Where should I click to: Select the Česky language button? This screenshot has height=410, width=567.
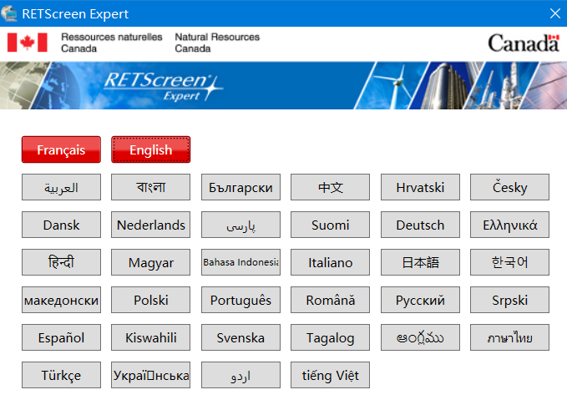510,187
